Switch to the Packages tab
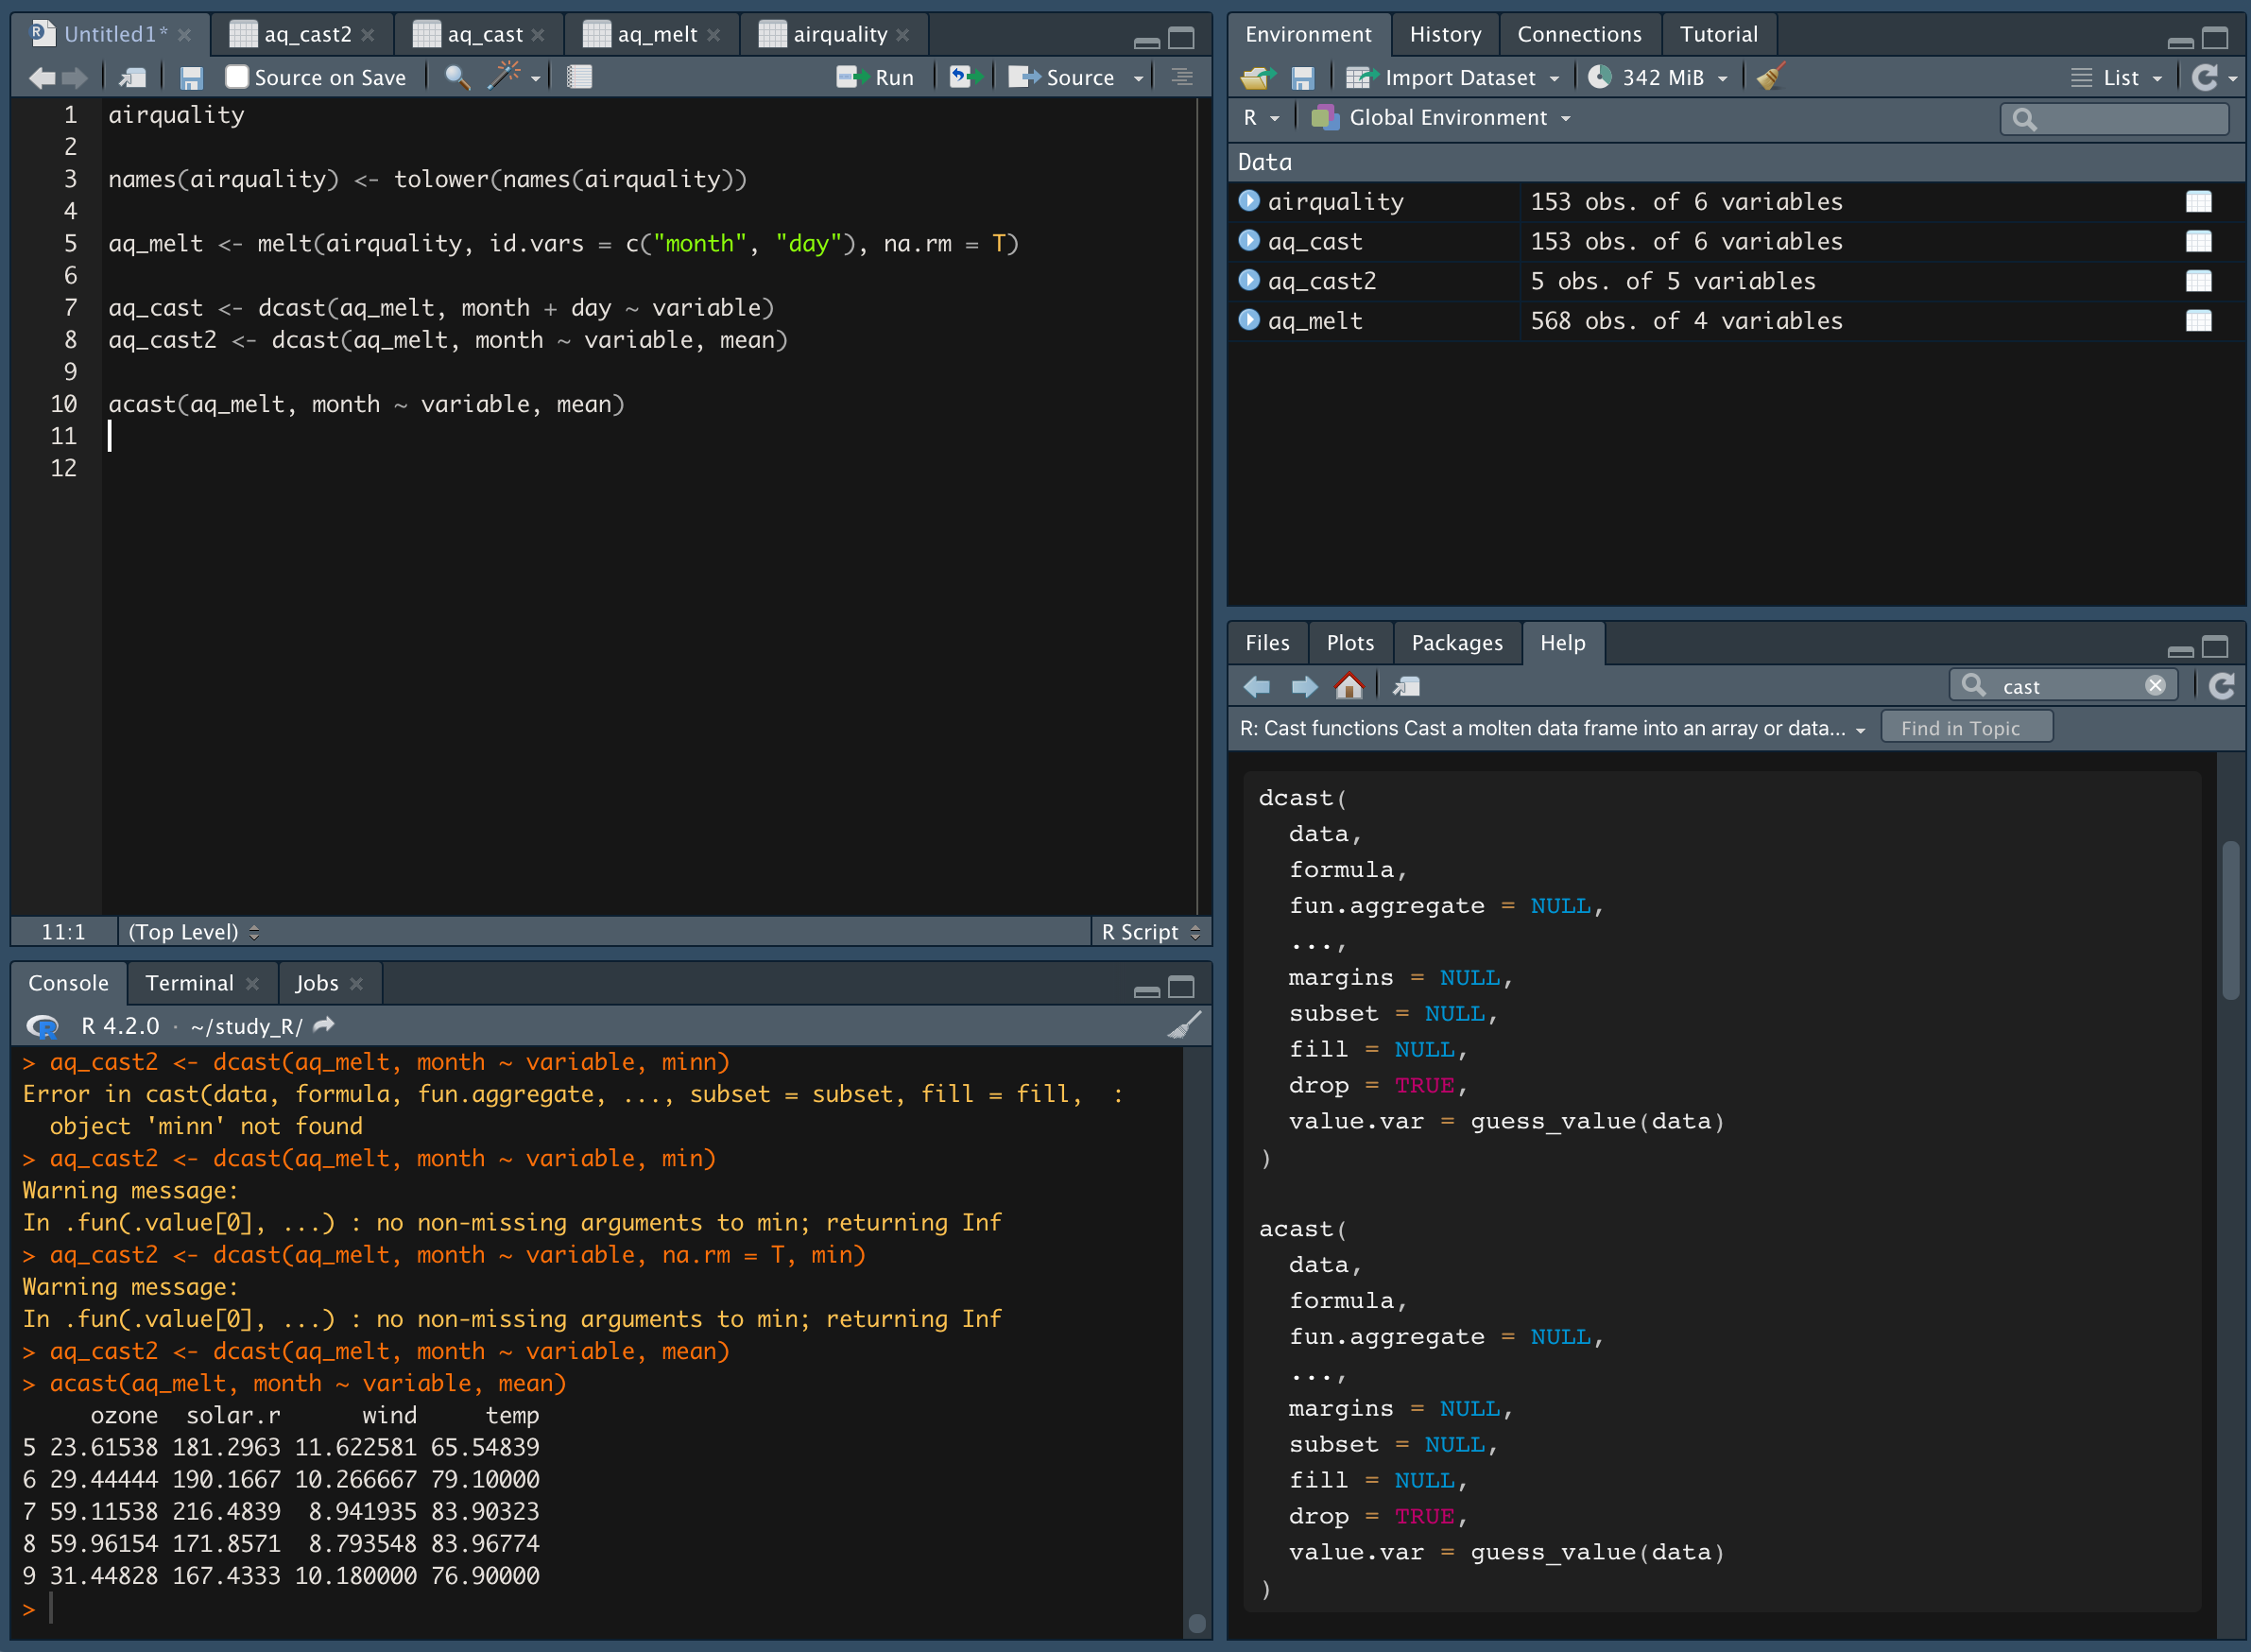 [1457, 642]
